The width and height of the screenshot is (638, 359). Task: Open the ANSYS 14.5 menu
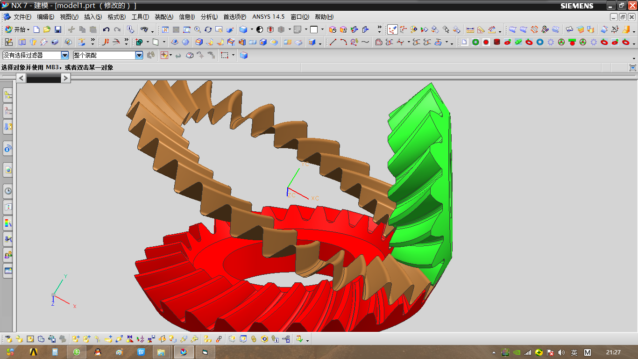269,17
